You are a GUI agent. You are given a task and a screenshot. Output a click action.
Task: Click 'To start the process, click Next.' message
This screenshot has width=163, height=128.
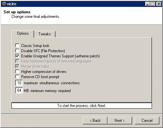(x=81, y=106)
